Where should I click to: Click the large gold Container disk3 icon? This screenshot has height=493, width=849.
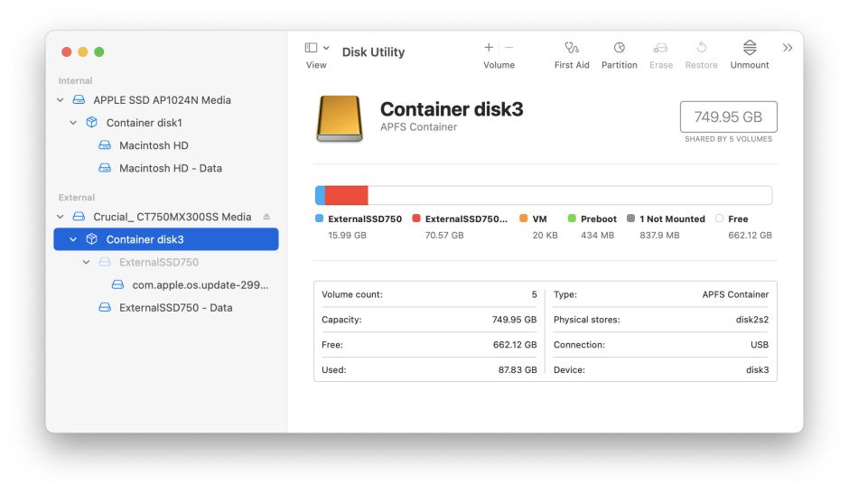pyautogui.click(x=340, y=118)
